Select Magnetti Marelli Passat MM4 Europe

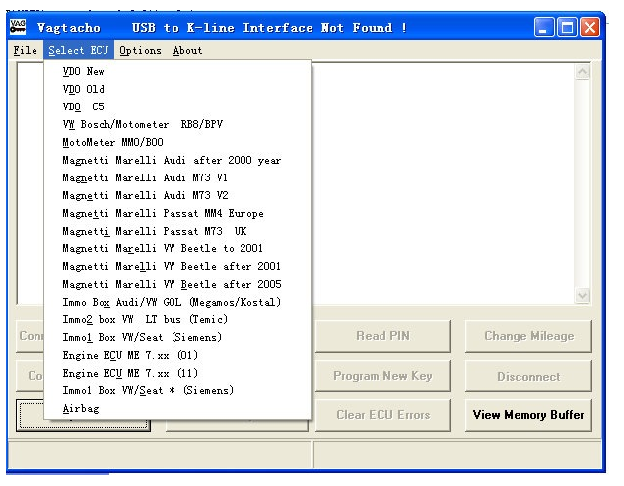163,213
